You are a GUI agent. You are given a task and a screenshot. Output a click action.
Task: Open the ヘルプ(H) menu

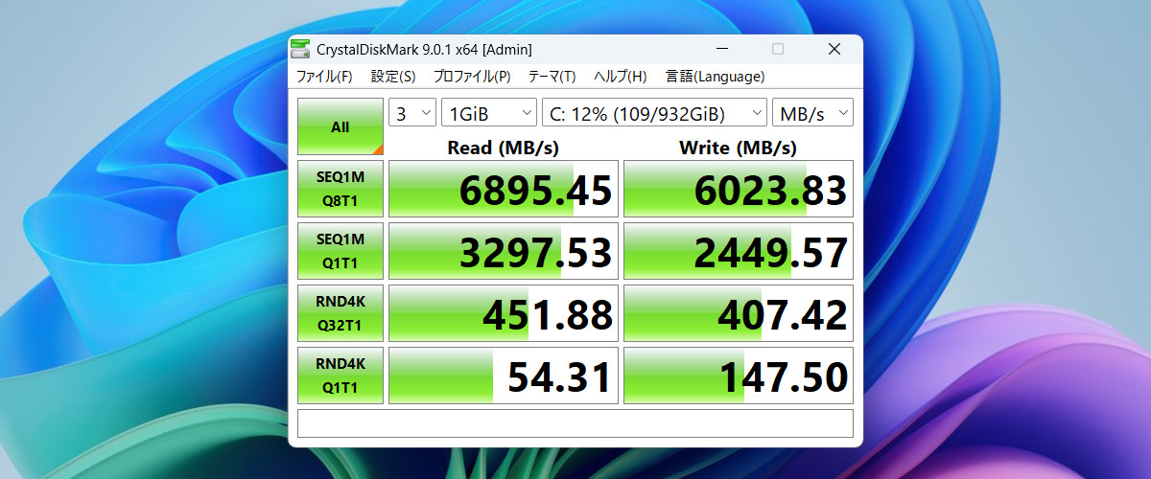(620, 77)
